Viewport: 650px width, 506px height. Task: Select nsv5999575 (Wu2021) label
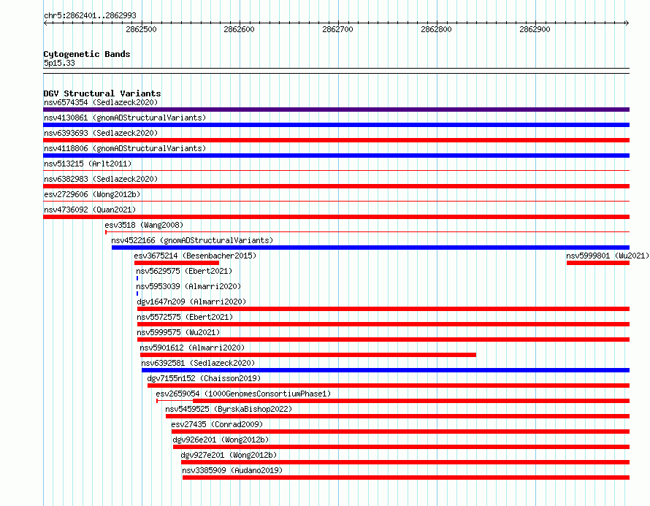178,332
